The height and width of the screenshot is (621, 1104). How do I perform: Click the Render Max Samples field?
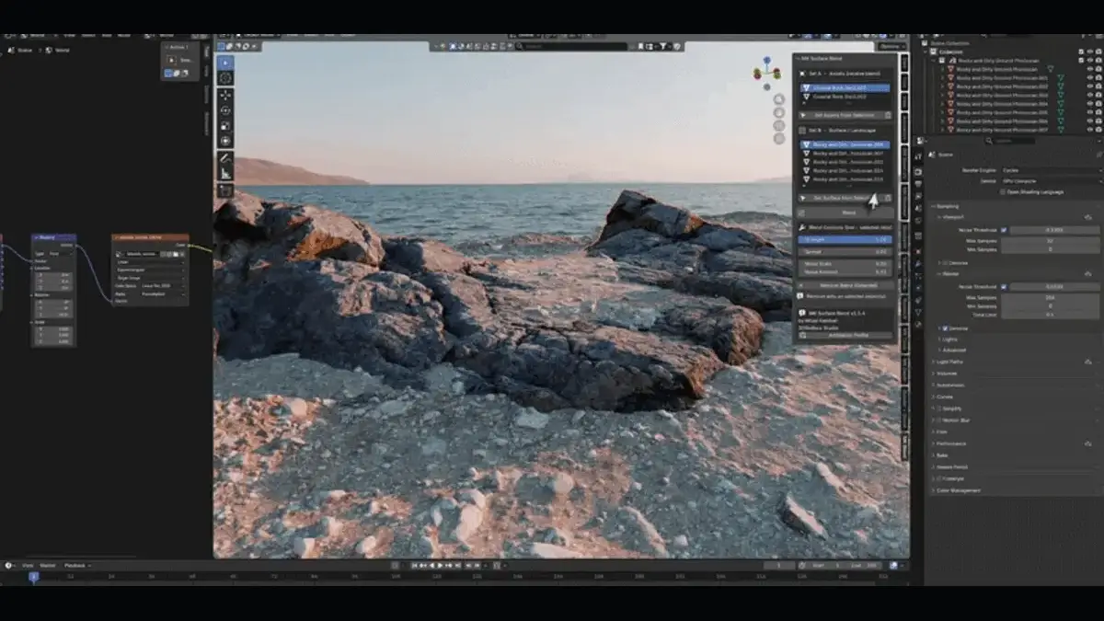coord(1050,297)
